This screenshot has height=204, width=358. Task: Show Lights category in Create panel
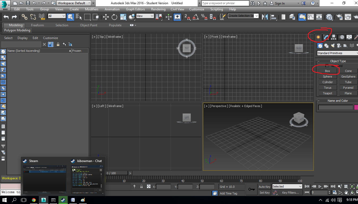click(x=333, y=46)
